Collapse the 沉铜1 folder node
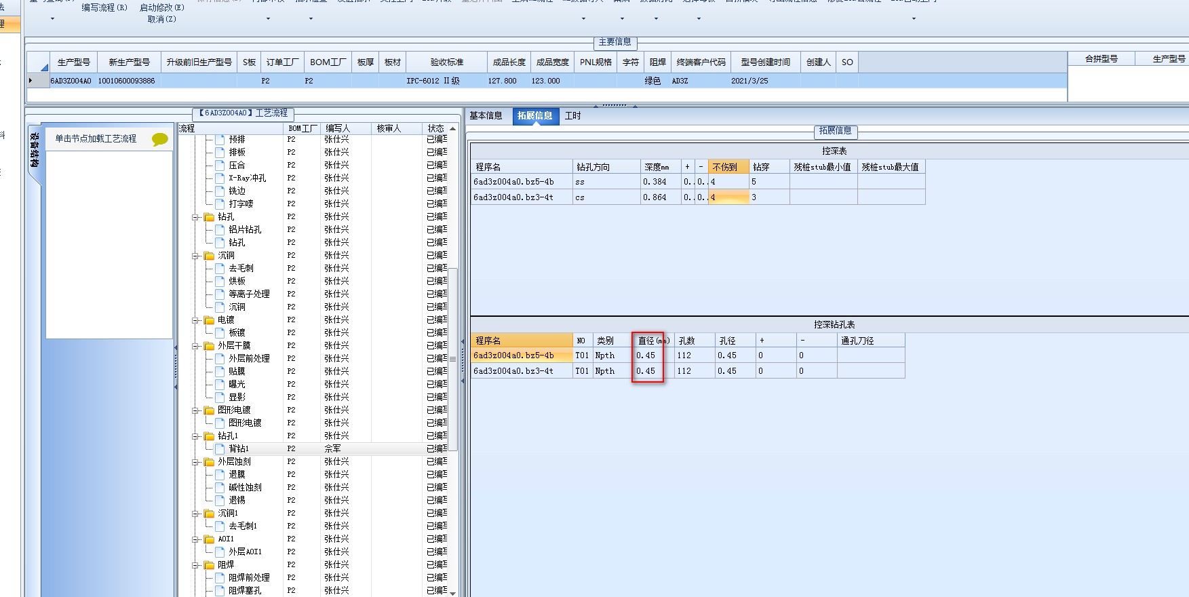The height and width of the screenshot is (597, 1189). coord(196,514)
